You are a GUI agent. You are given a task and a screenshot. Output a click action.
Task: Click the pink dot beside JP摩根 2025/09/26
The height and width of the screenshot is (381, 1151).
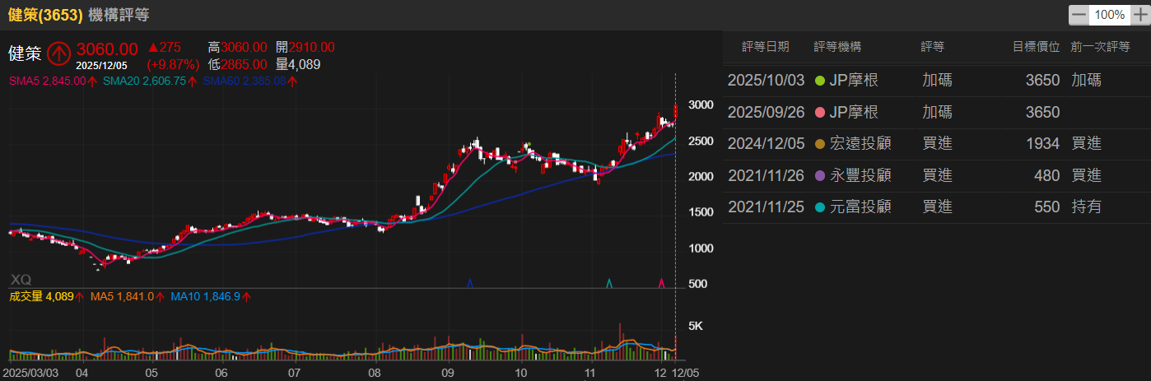click(x=818, y=112)
